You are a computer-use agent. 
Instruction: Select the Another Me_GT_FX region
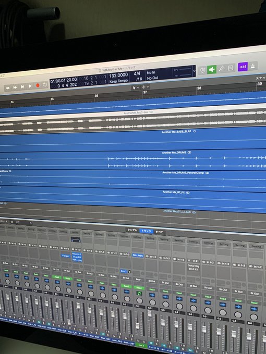tap(133, 199)
